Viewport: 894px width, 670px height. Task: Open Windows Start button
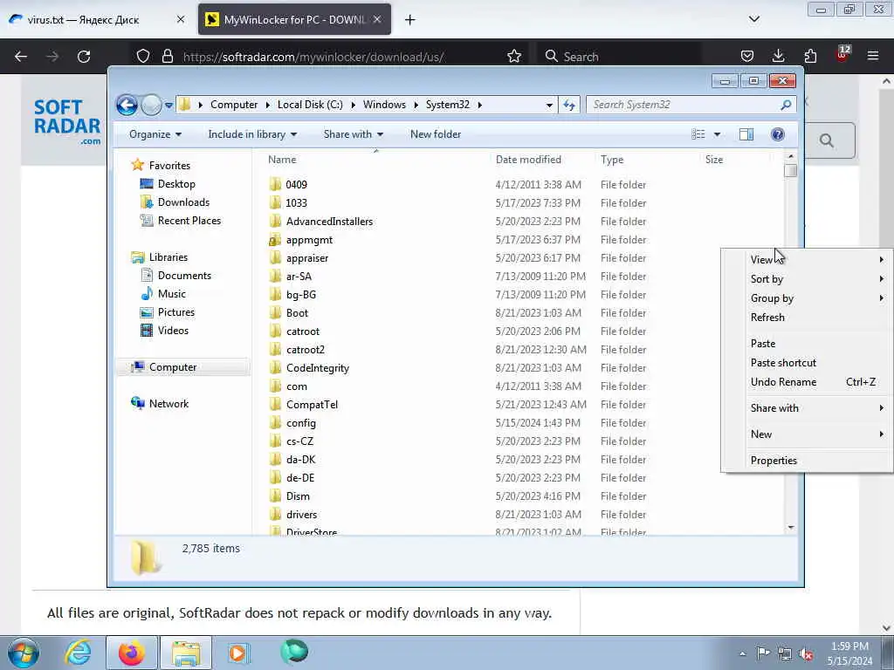(24, 653)
